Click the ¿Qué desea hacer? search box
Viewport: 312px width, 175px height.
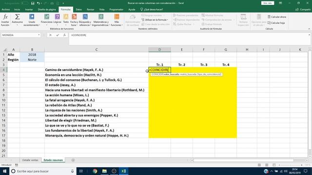coord(152,10)
